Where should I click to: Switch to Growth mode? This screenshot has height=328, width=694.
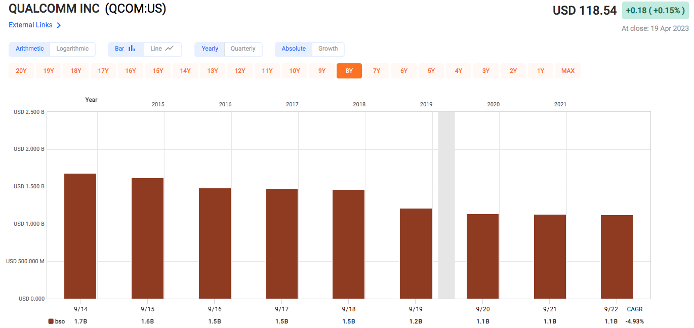coord(328,49)
